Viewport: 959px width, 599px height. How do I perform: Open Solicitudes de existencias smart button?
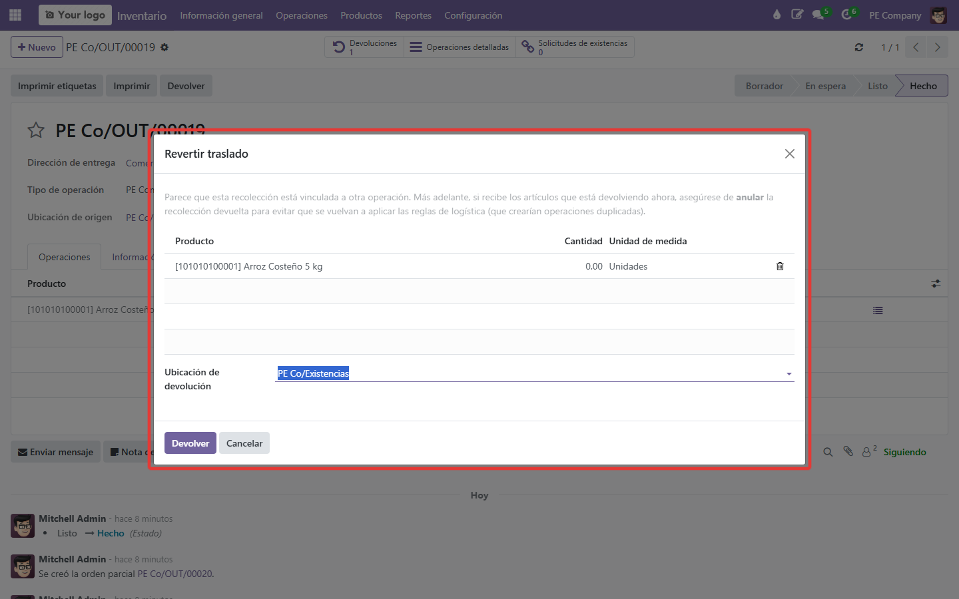click(575, 47)
